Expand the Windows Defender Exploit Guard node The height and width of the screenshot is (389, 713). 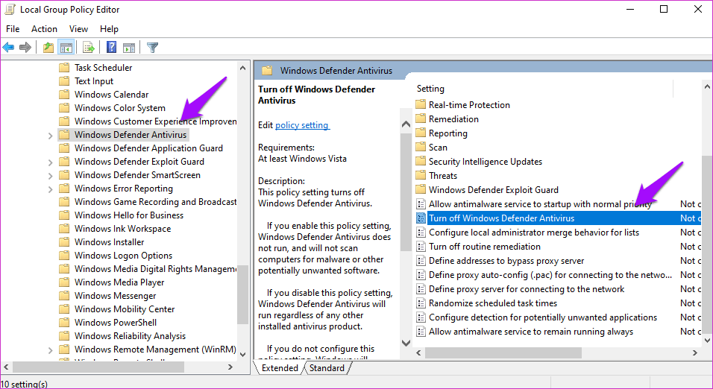click(x=51, y=162)
